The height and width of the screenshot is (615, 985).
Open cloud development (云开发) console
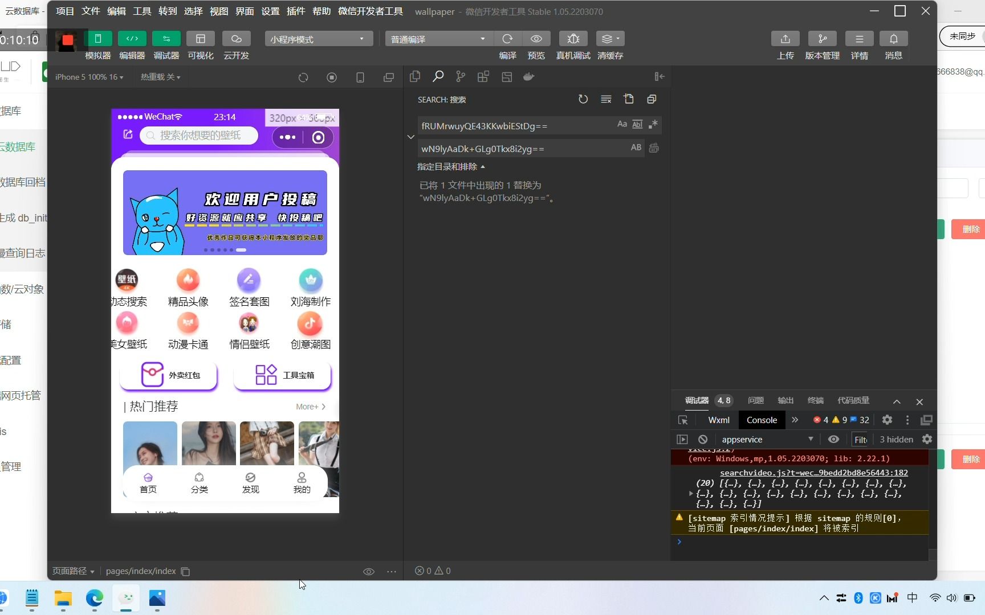[x=236, y=39]
